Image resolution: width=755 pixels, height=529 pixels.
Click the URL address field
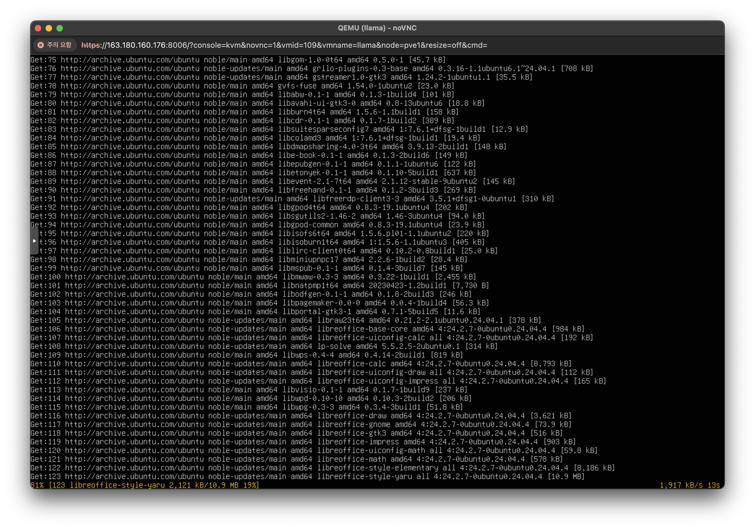pyautogui.click(x=284, y=45)
